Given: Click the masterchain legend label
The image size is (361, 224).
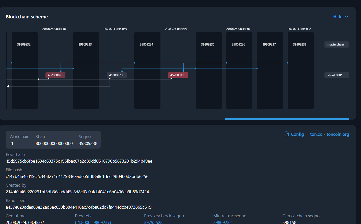Looking at the screenshot, I should (337, 44).
